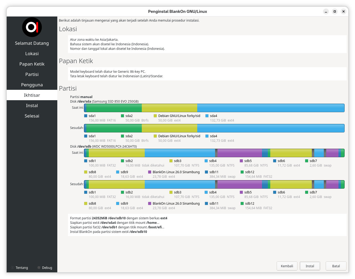The image size is (355, 279).
Task: Click the Kembali button
Action: tap(287, 266)
